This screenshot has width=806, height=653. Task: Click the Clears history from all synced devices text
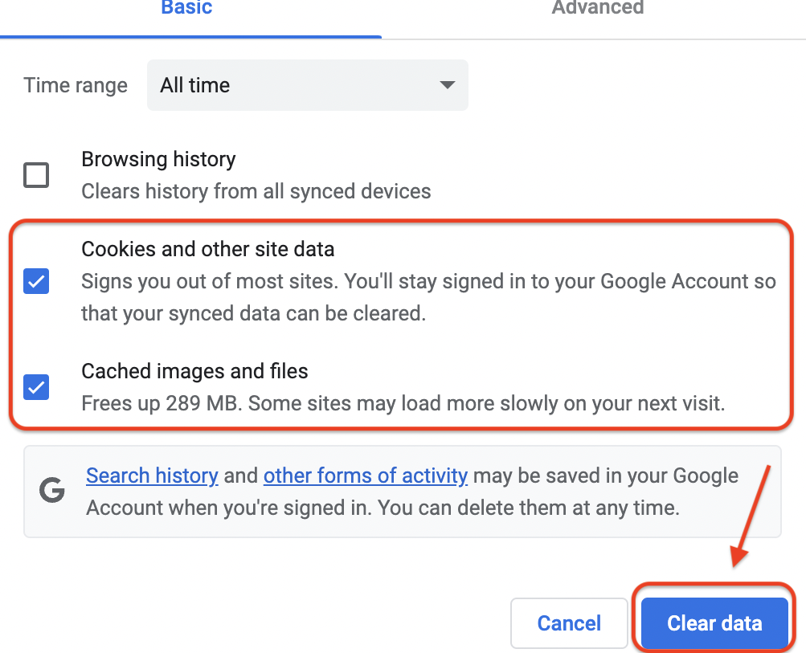[x=256, y=191]
